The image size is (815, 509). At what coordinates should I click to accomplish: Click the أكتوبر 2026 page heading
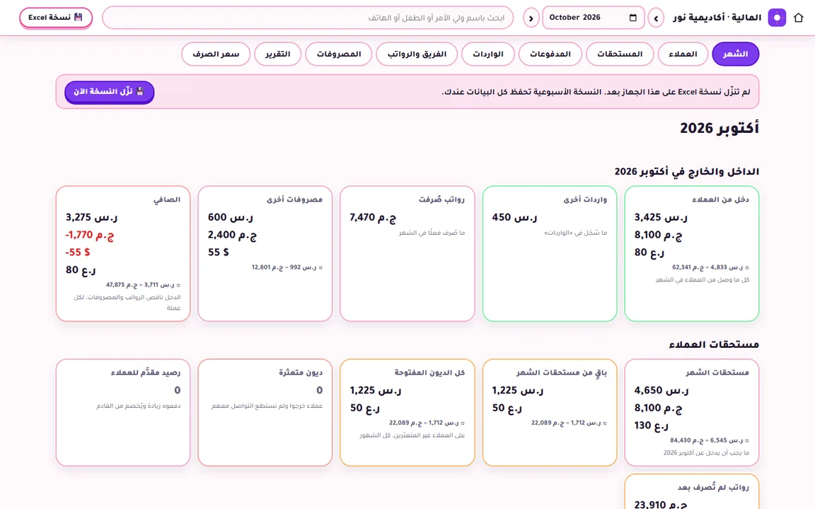coord(719,128)
